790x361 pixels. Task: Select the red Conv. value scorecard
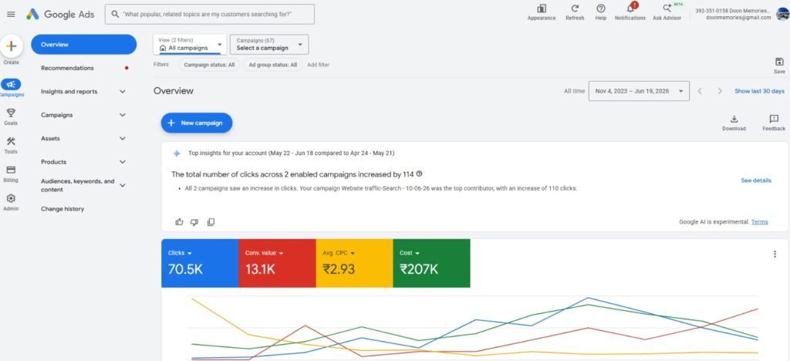[277, 263]
